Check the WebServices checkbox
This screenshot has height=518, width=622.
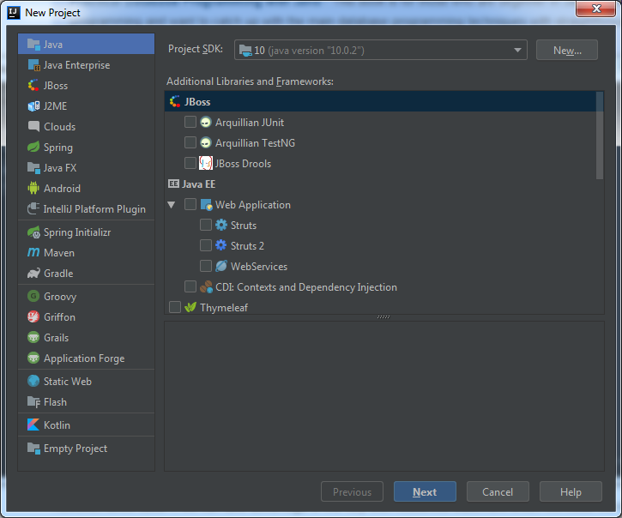coord(206,266)
